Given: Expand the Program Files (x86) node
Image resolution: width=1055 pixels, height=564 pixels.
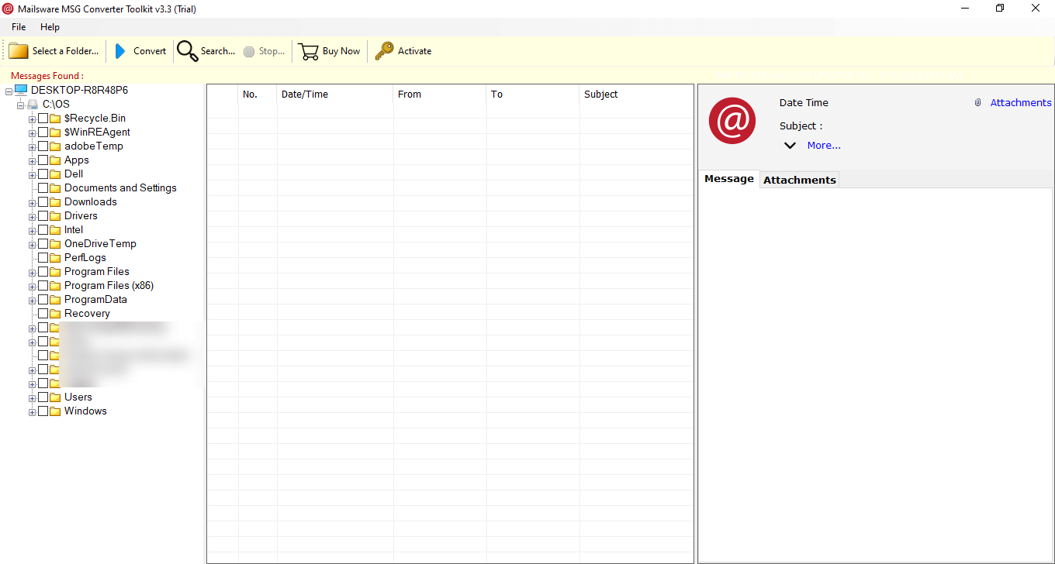Looking at the screenshot, I should pyautogui.click(x=33, y=287).
